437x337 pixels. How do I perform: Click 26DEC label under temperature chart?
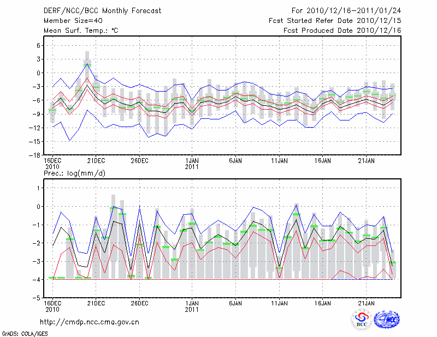139,160
